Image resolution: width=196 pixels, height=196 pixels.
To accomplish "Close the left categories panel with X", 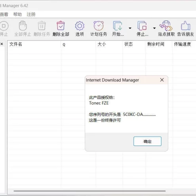I will pyautogui.click(x=2, y=44).
